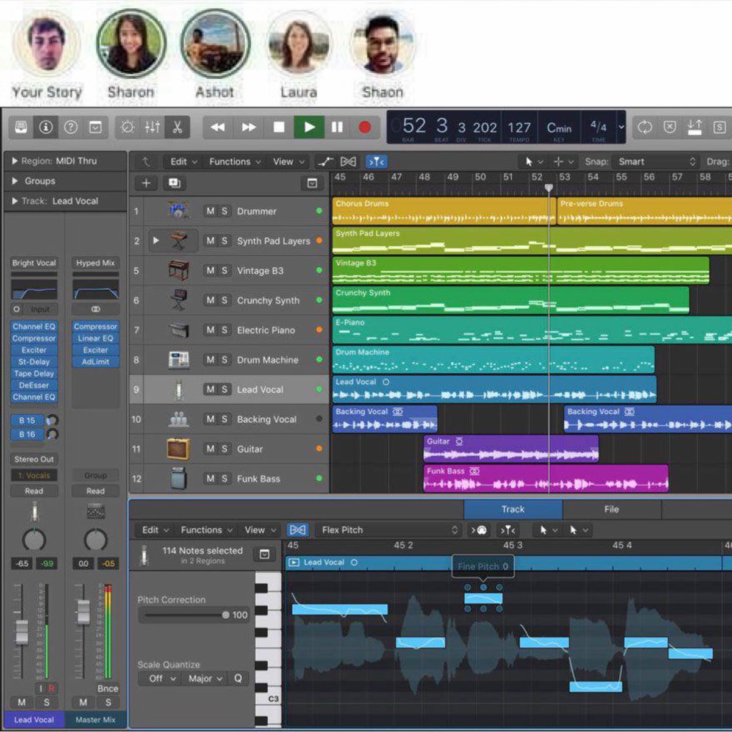Open the Tape Delay plug-in slot
Screen dimensions: 732x732
point(34,373)
